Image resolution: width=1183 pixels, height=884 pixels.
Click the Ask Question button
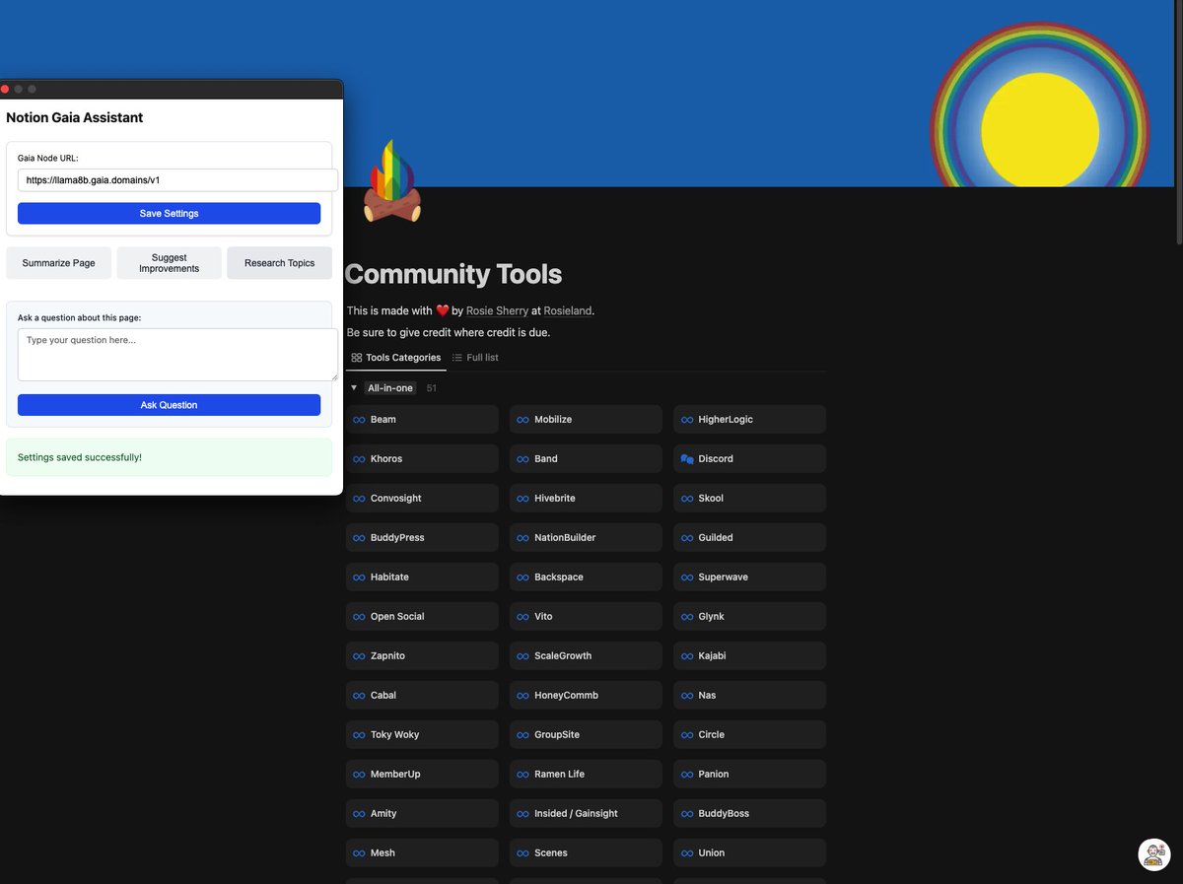169,405
